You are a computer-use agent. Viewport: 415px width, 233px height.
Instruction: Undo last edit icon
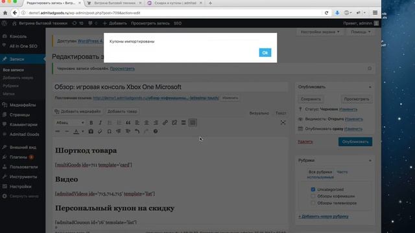point(137,131)
